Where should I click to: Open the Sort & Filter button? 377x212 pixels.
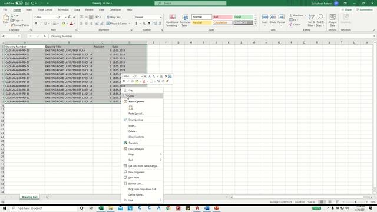312,20
